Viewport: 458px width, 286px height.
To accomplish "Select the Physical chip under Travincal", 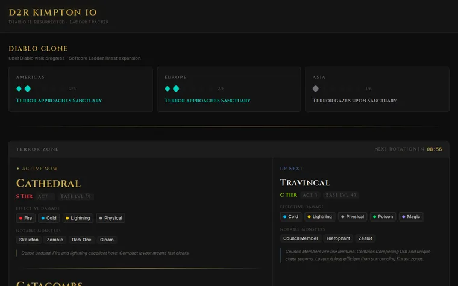I will [x=353, y=217].
